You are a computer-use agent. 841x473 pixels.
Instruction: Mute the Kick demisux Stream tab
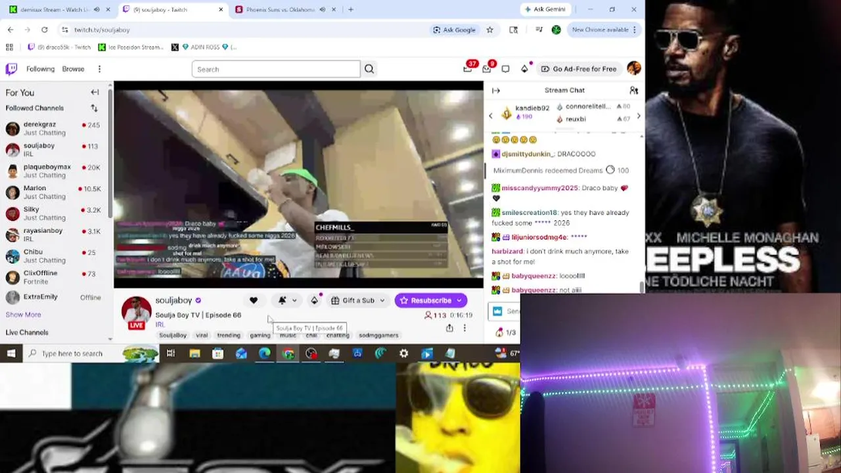[x=97, y=9]
